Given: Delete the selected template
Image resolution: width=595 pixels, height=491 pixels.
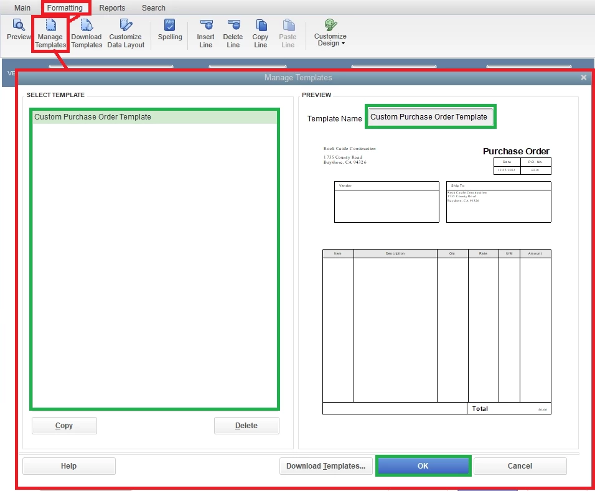Looking at the screenshot, I should (246, 426).
